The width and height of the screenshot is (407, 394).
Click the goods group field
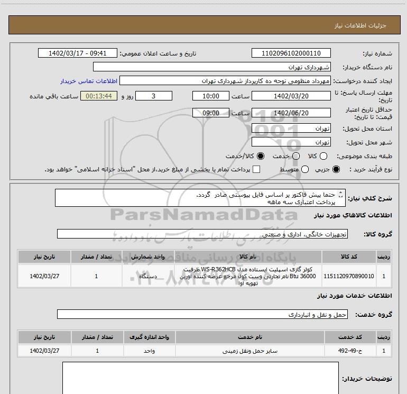(x=202, y=234)
